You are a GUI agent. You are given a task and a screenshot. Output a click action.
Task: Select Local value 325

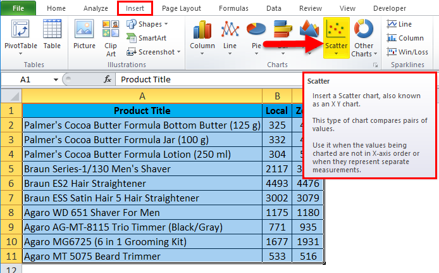click(x=277, y=125)
